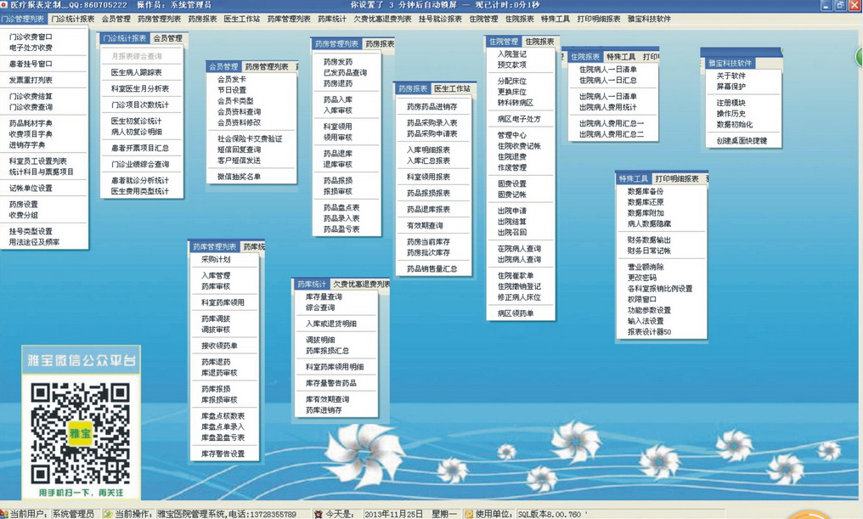Screen dimensions: 863x519
Task: Open 权限窗口
Action: [642, 299]
